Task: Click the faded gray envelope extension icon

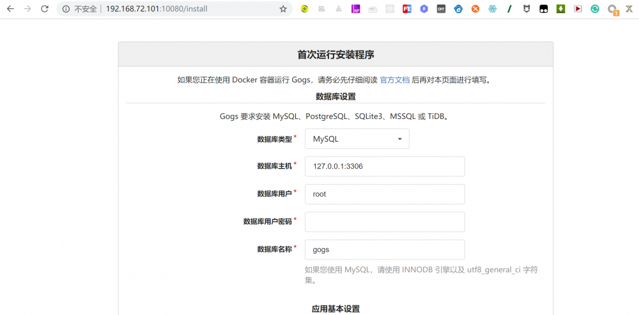Action: tap(373, 9)
